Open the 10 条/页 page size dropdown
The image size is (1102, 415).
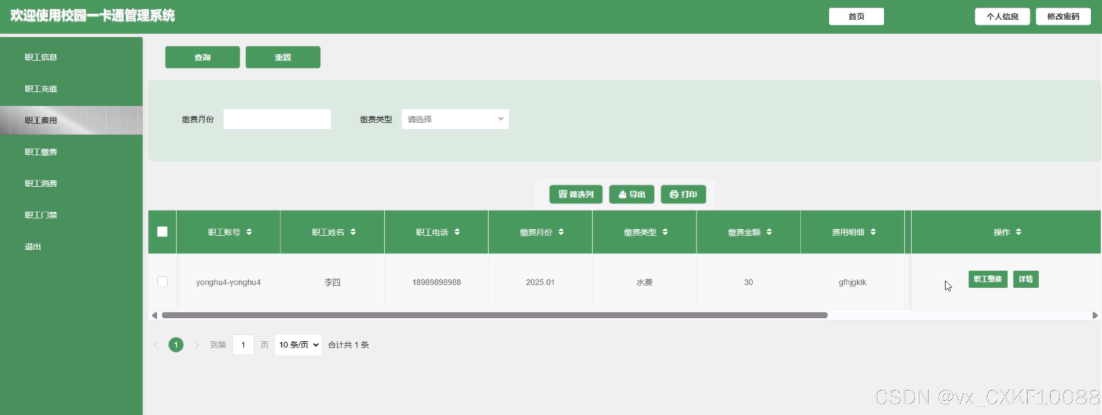298,345
